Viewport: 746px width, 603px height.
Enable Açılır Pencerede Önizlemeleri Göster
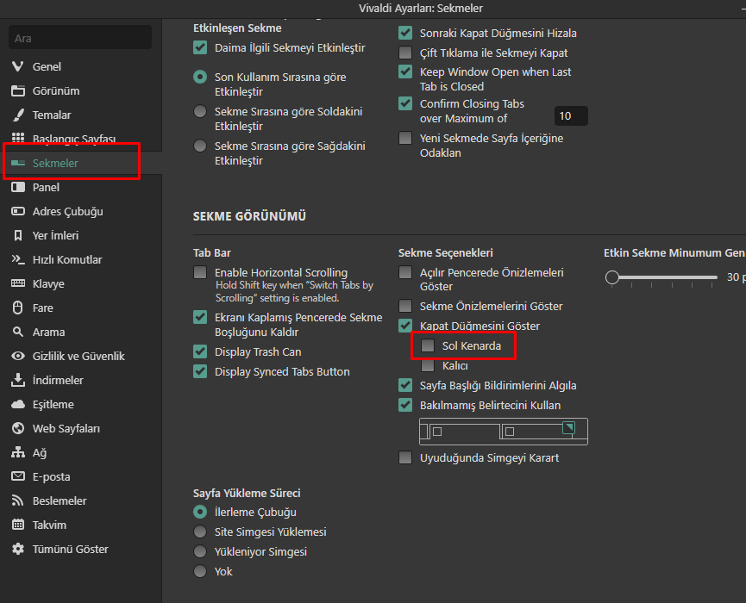[x=405, y=272]
